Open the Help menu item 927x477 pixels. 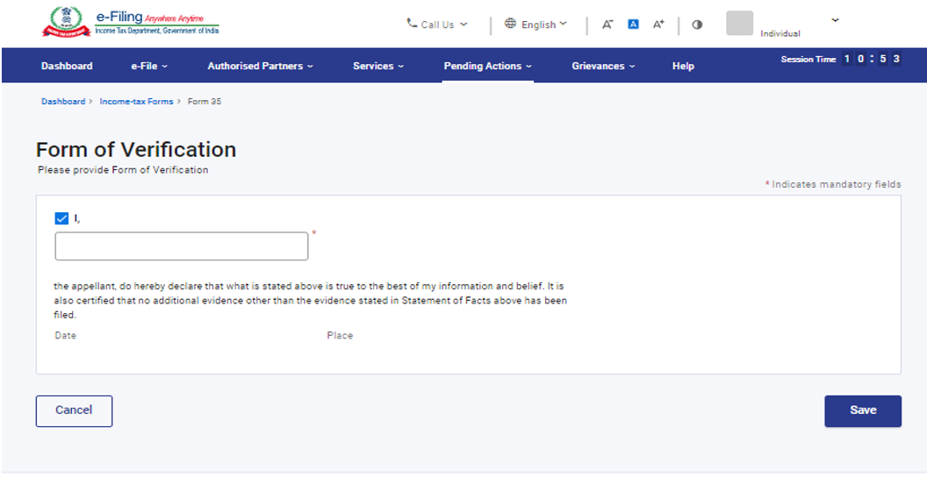point(683,66)
